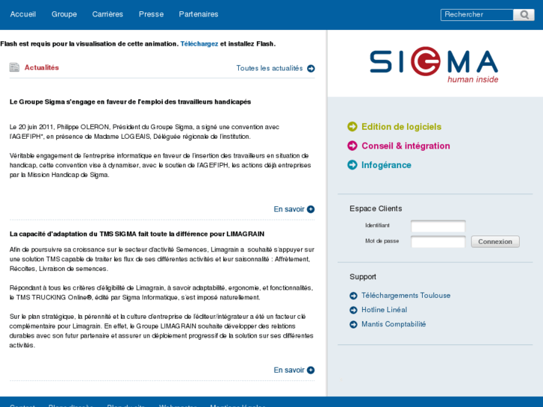Open the Groupe menu item
543x407 pixels.
[x=64, y=14]
